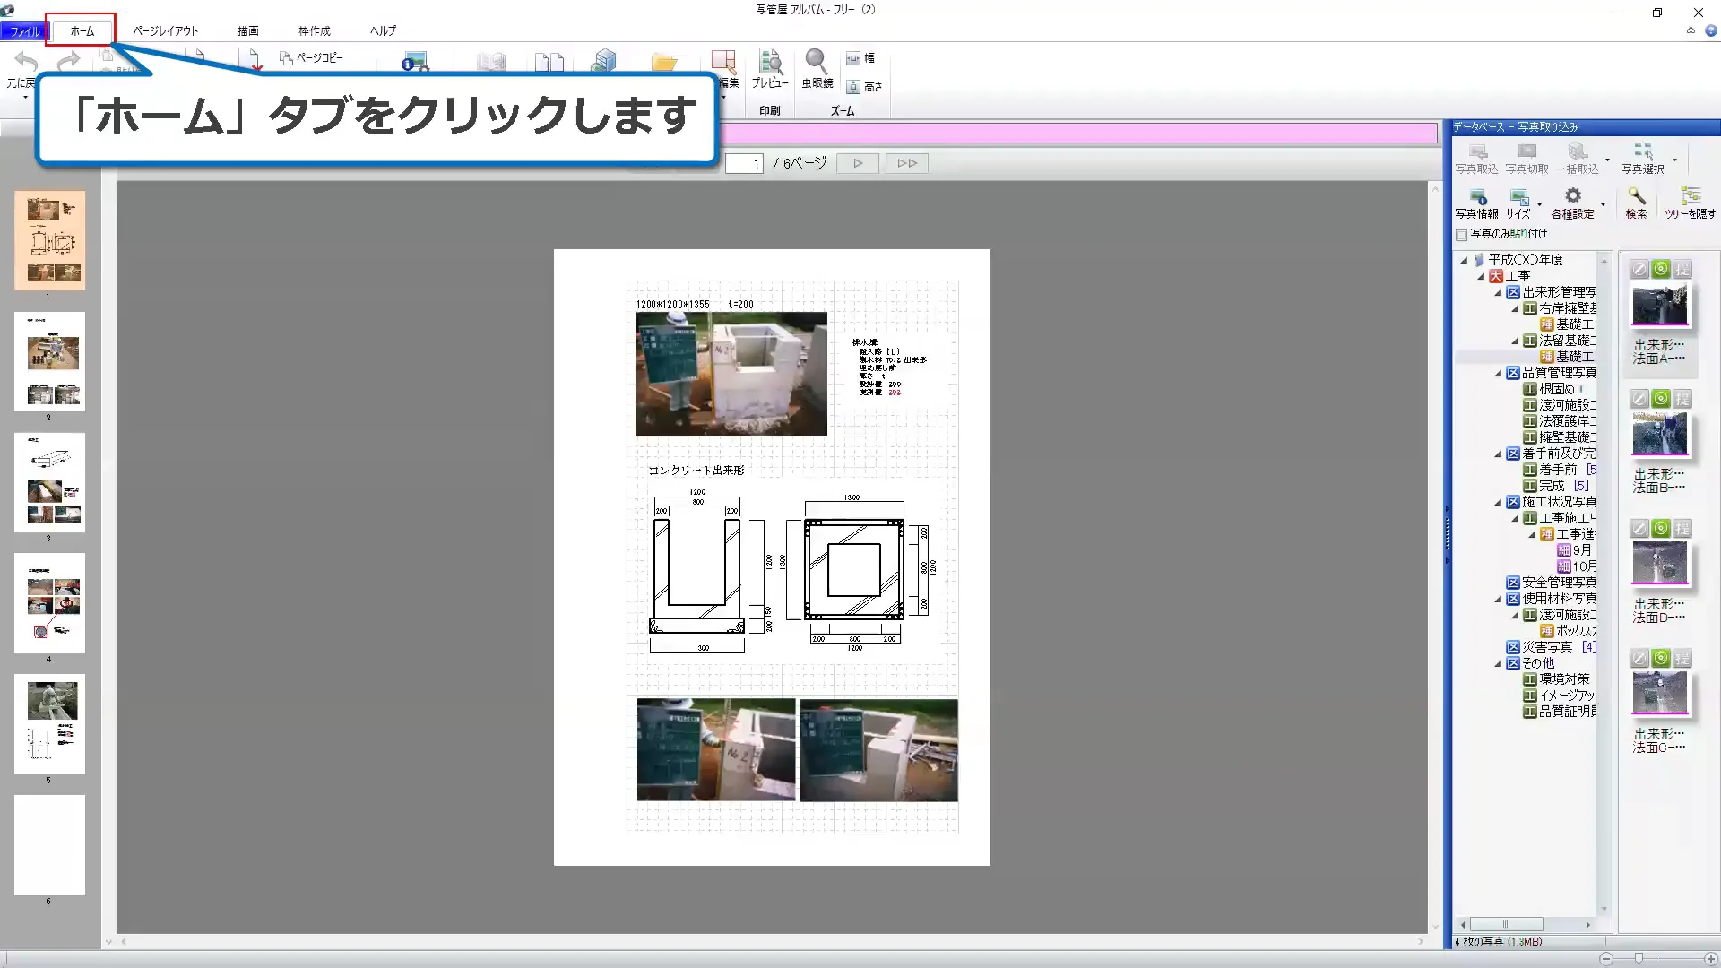Toggle pencil edit marker on 出来形法面A thumbnail
Screen dimensions: 1721x968
pyautogui.click(x=1639, y=268)
